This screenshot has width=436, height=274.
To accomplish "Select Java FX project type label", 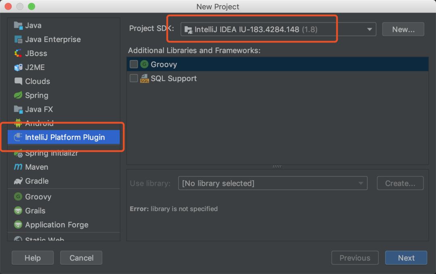I will click(39, 109).
